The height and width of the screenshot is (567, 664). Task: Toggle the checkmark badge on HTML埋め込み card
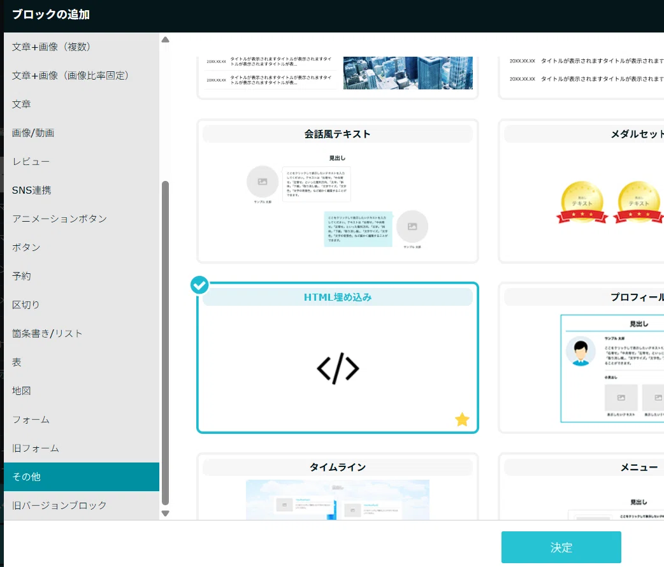[199, 285]
